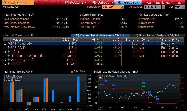Open Analyst Coverage (ANR) link

point(154,15)
